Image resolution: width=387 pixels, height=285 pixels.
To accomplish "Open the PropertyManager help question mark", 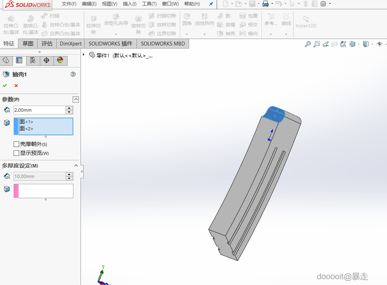I will click(x=73, y=74).
